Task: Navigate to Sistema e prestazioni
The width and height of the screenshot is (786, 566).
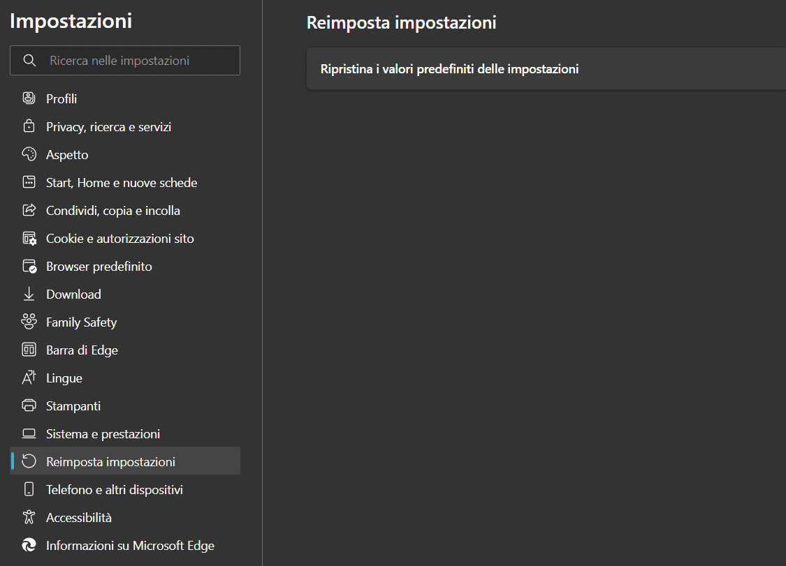Action: pyautogui.click(x=103, y=434)
